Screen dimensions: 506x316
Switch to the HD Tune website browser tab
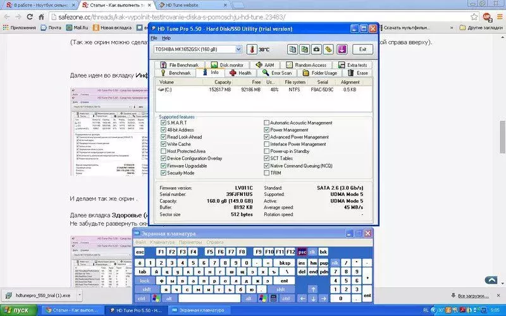pyautogui.click(x=192, y=5)
